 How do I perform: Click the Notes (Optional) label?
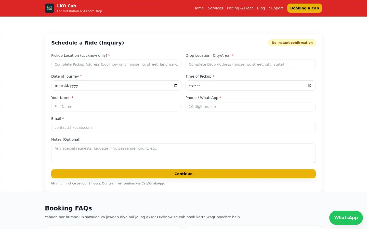pos(66,139)
